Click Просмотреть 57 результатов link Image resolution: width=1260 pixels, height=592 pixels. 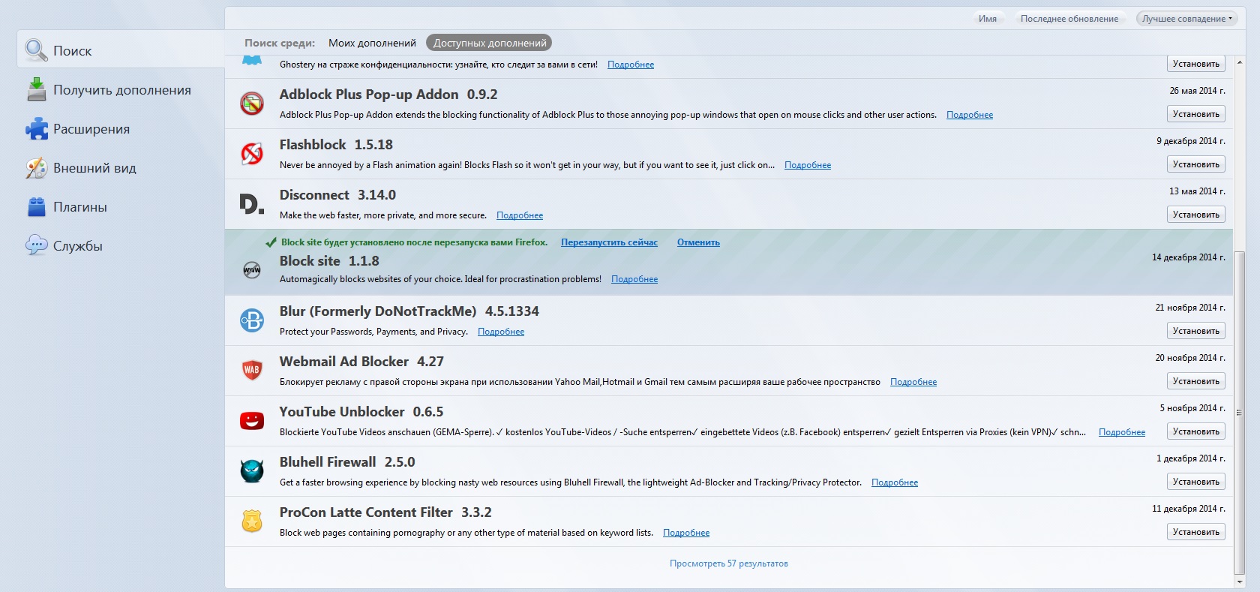(729, 563)
